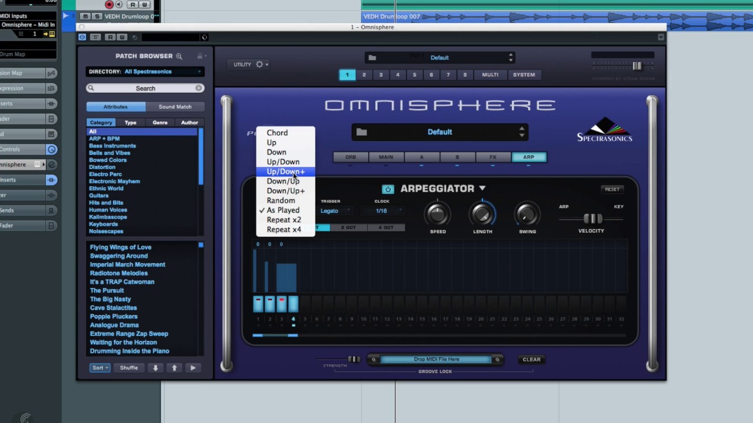Audition the patch with the play button
The image size is (753, 423).
point(193,368)
